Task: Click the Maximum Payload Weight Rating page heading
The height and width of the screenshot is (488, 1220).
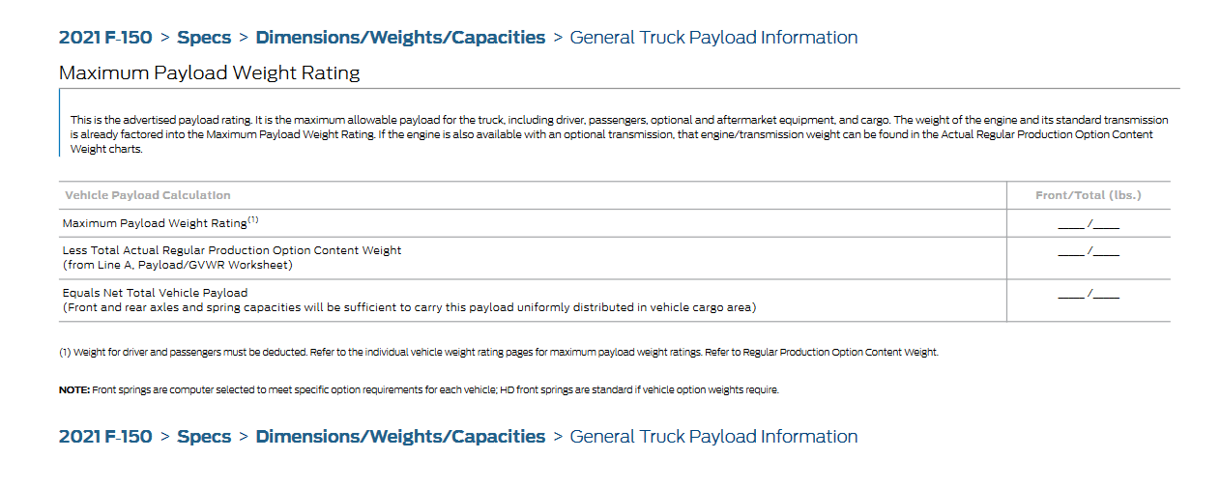Action: tap(209, 73)
